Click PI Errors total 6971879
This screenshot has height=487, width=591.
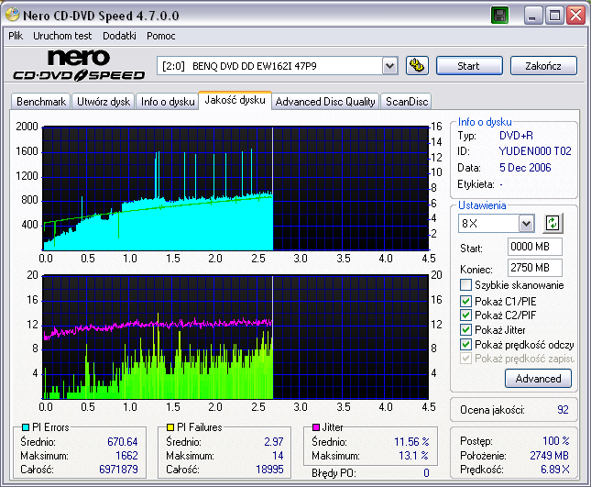click(x=118, y=470)
